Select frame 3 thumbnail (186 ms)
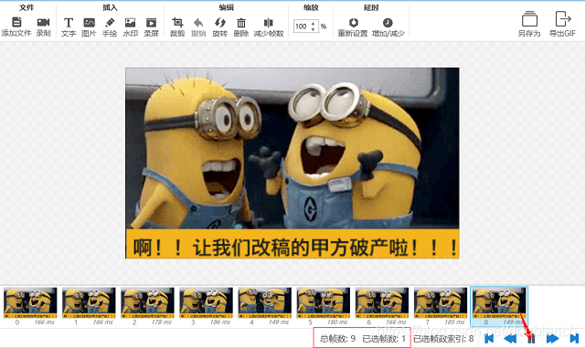This screenshot has width=585, height=348. [206, 302]
